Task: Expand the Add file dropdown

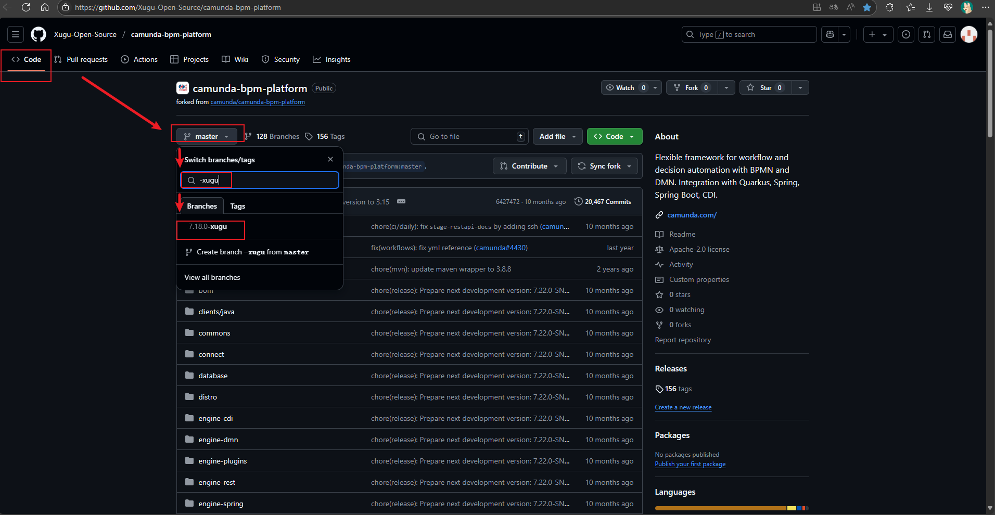Action: 557,136
